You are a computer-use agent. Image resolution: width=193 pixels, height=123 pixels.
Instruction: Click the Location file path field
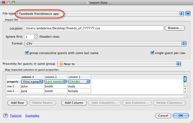click(x=94, y=28)
